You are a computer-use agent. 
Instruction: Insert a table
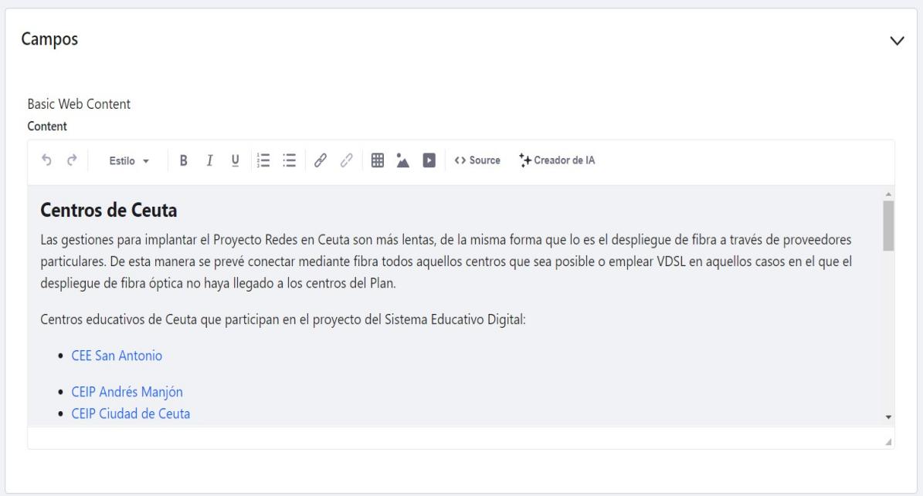point(378,160)
